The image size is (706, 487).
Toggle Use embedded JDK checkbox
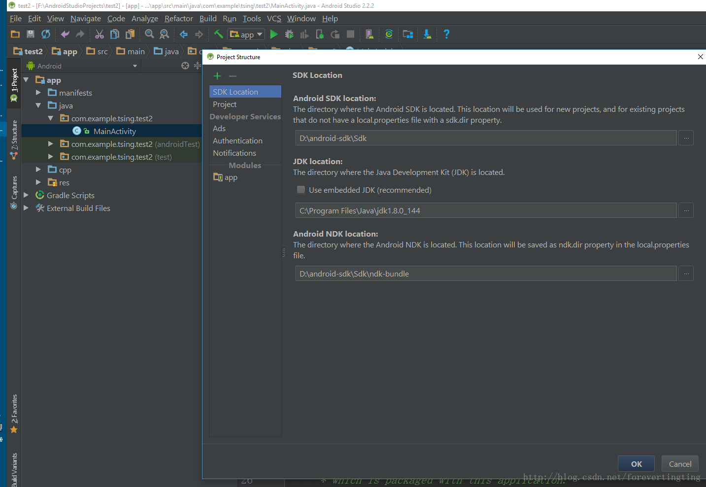(301, 190)
